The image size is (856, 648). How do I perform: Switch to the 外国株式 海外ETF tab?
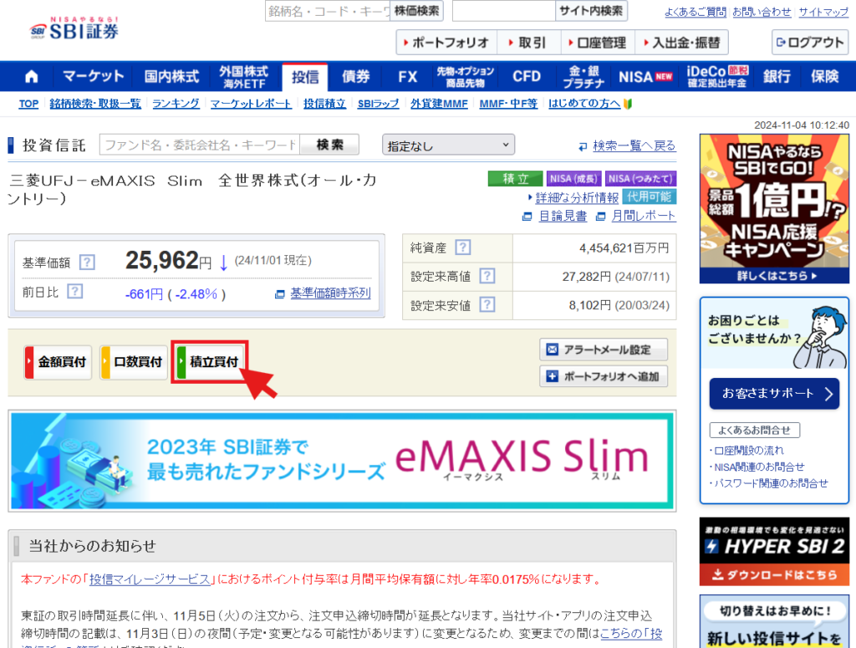pyautogui.click(x=244, y=76)
